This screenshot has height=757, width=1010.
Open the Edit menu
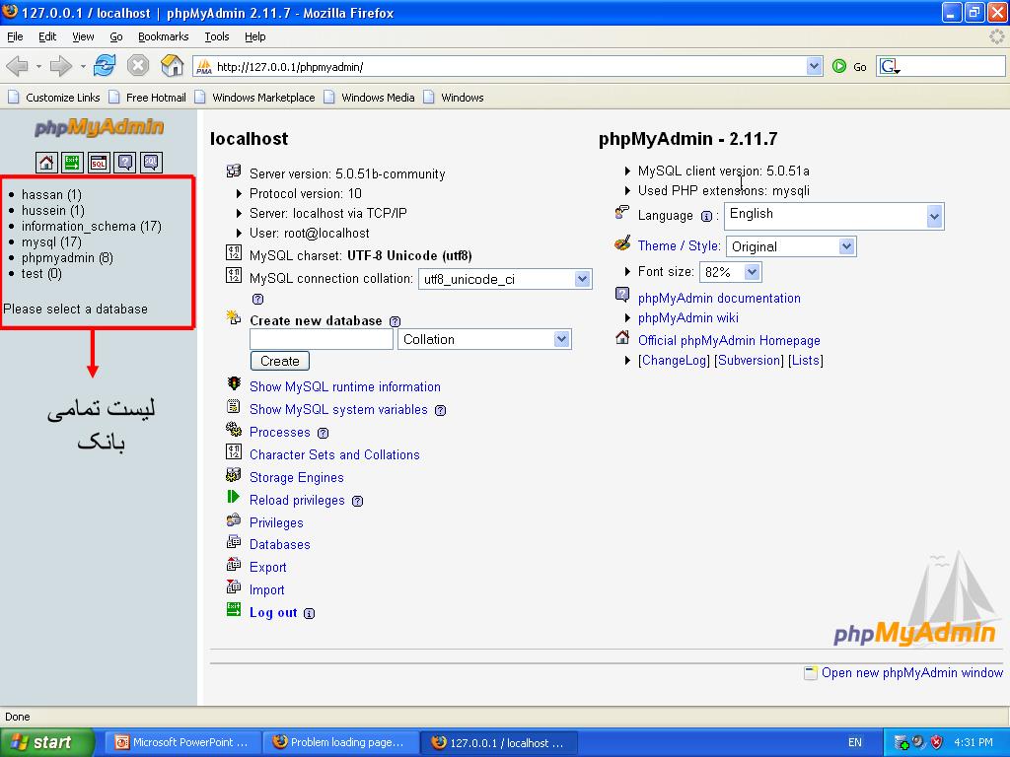(x=47, y=36)
